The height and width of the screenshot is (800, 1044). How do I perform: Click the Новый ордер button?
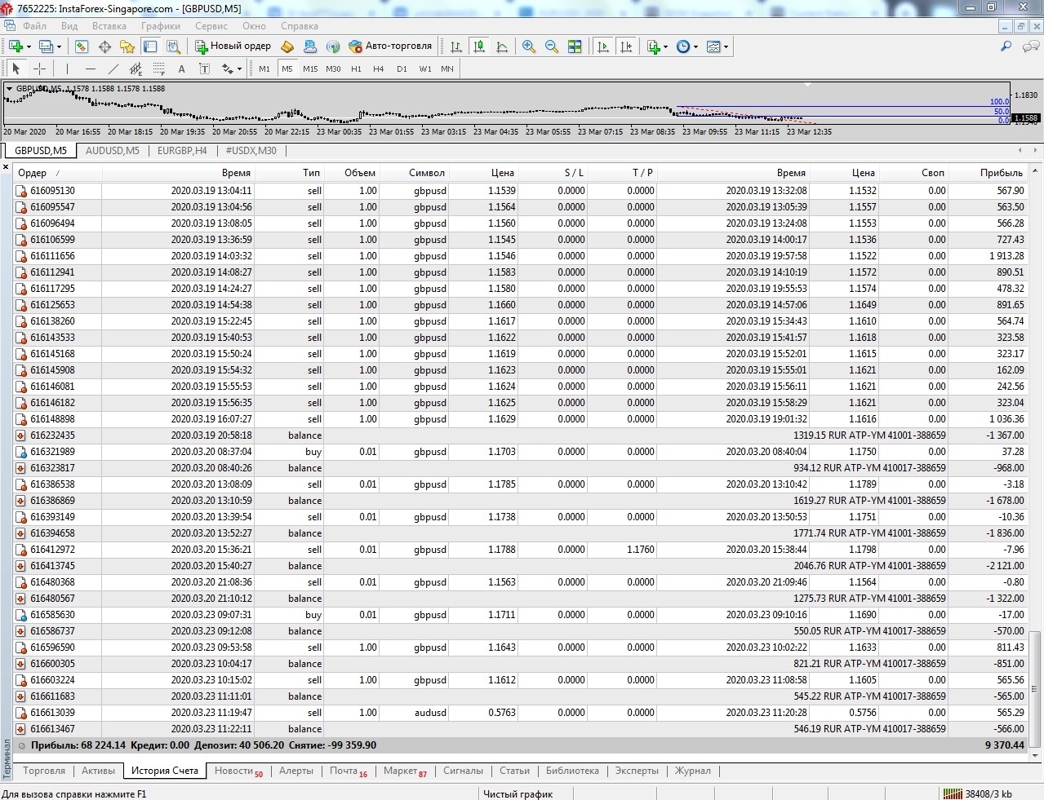tap(233, 46)
